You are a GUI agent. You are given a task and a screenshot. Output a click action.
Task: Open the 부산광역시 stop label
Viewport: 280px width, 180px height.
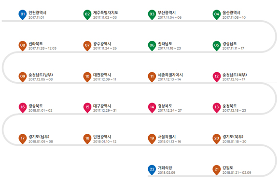167,13
